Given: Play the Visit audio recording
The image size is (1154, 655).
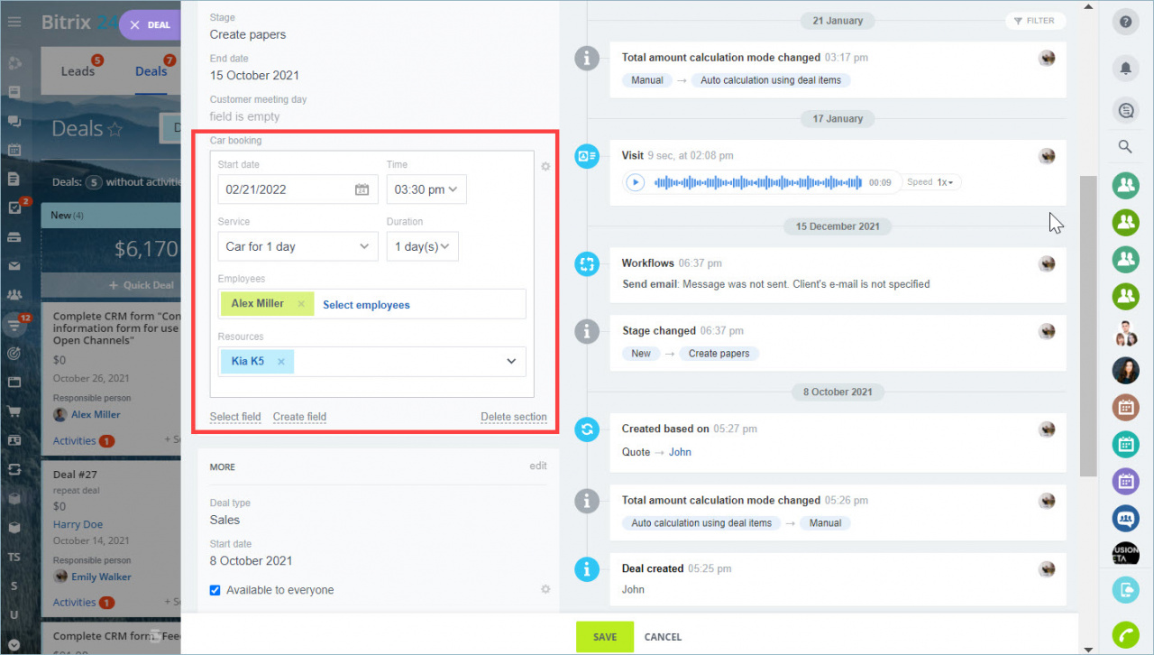Looking at the screenshot, I should 636,182.
